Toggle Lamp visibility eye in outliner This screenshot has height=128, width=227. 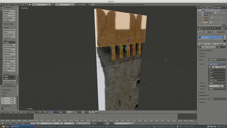click(x=221, y=20)
